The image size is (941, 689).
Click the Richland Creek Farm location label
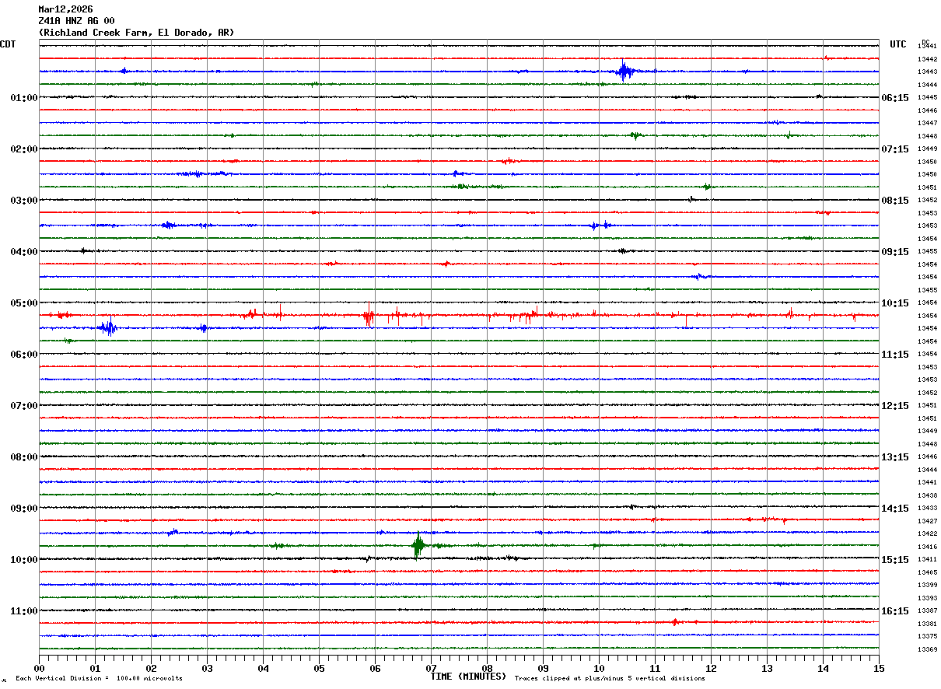pyautogui.click(x=136, y=33)
